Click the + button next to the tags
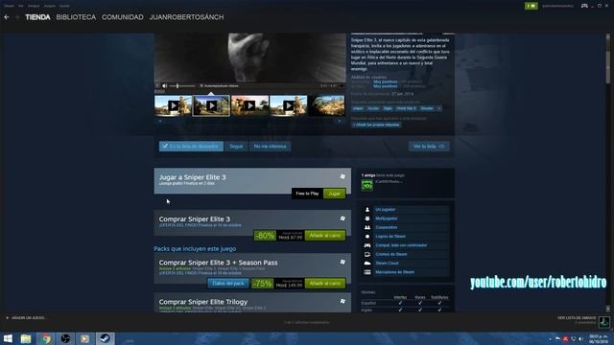614x345 pixels. (439, 108)
